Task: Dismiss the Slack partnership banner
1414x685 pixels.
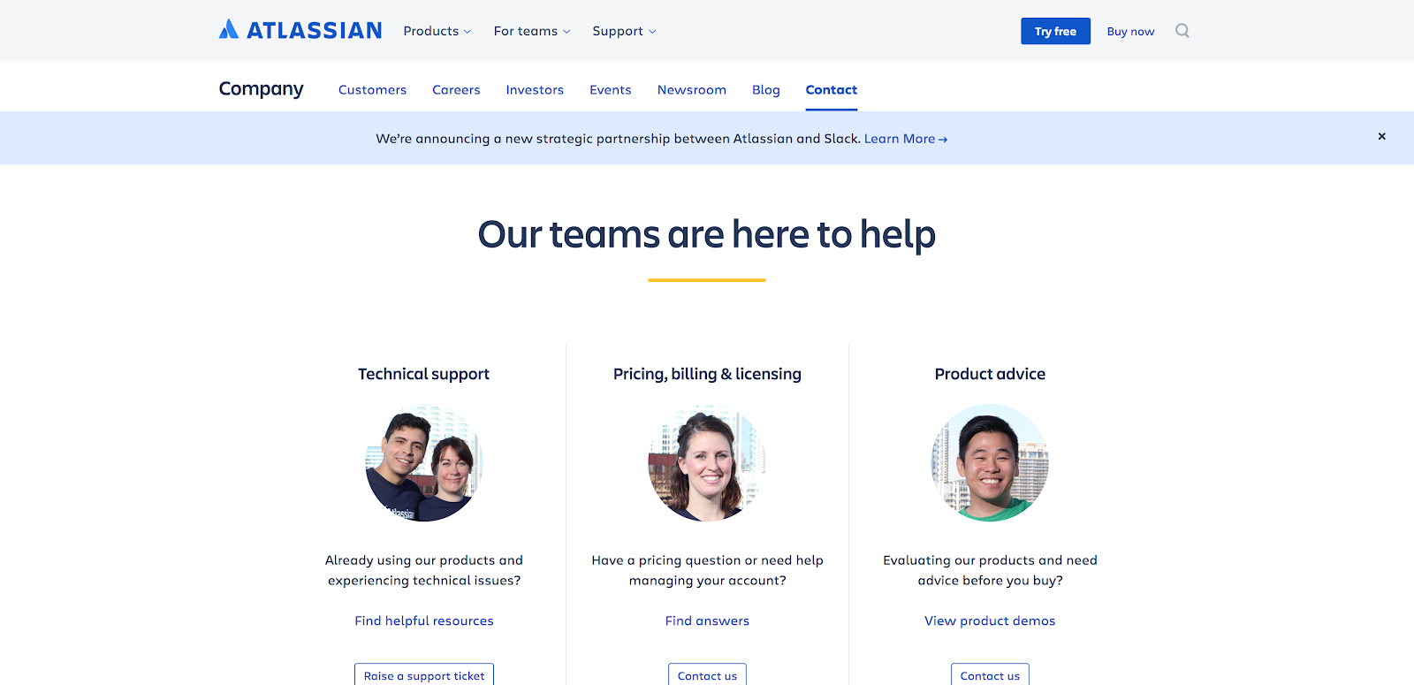Action: (1381, 136)
